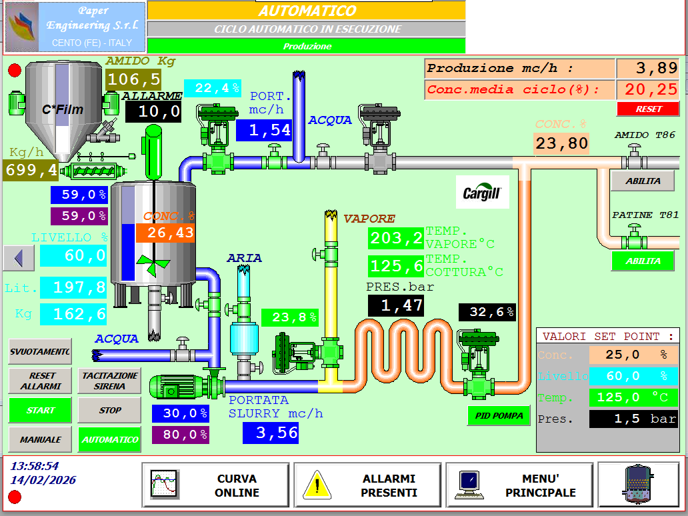688x516 pixels.
Task: Click the computer icon beside MENU' PRINCIPALE
Action: 470,485
